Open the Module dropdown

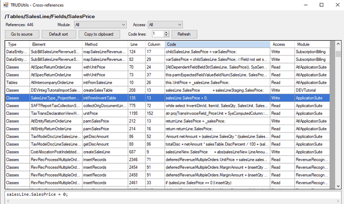click(x=100, y=24)
